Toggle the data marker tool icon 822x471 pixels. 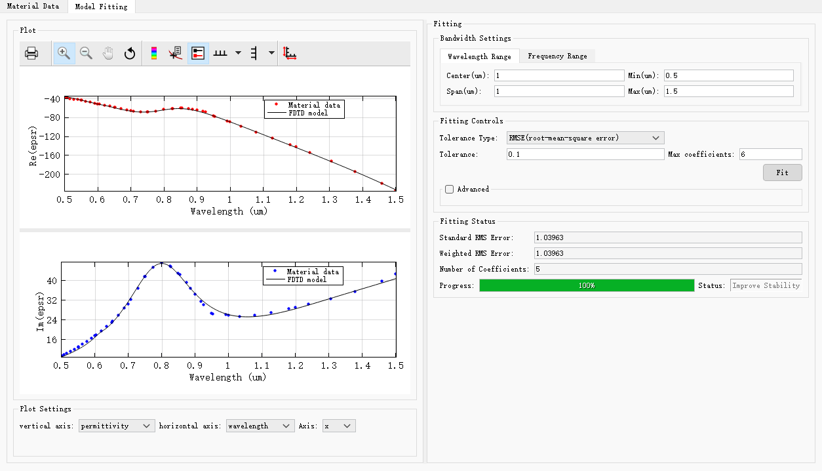pos(175,54)
